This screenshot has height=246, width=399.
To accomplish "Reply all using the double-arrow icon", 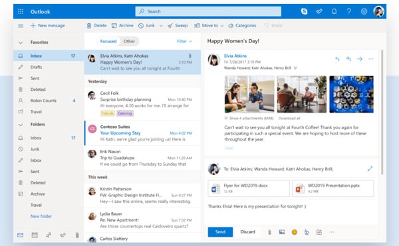I will [348, 59].
